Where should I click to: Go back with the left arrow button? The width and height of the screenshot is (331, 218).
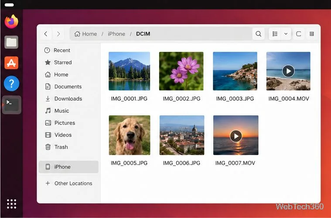coord(46,34)
